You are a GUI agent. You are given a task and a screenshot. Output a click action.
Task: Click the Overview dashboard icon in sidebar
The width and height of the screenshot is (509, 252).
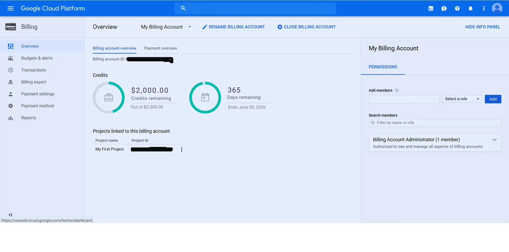(x=11, y=46)
